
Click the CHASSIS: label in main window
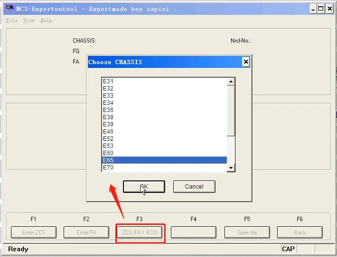(x=84, y=41)
